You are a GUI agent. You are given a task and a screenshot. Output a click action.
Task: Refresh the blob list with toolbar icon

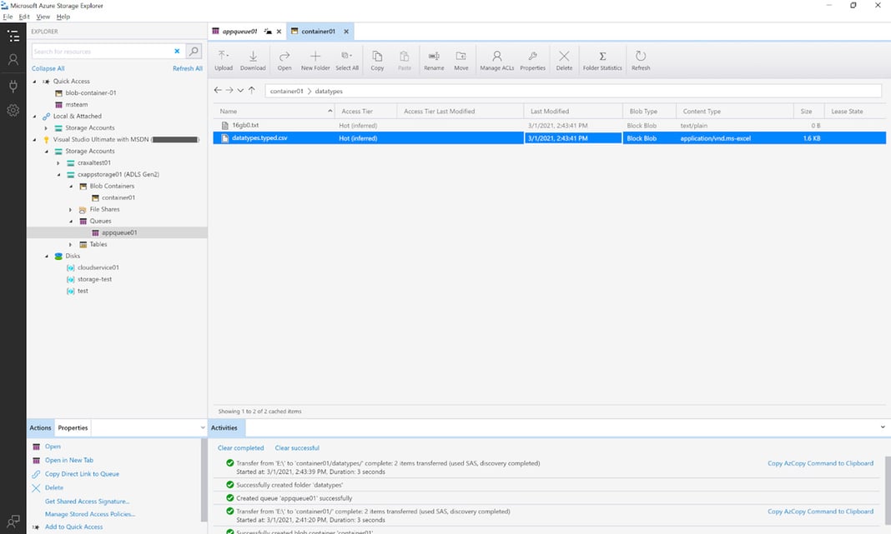[640, 57]
